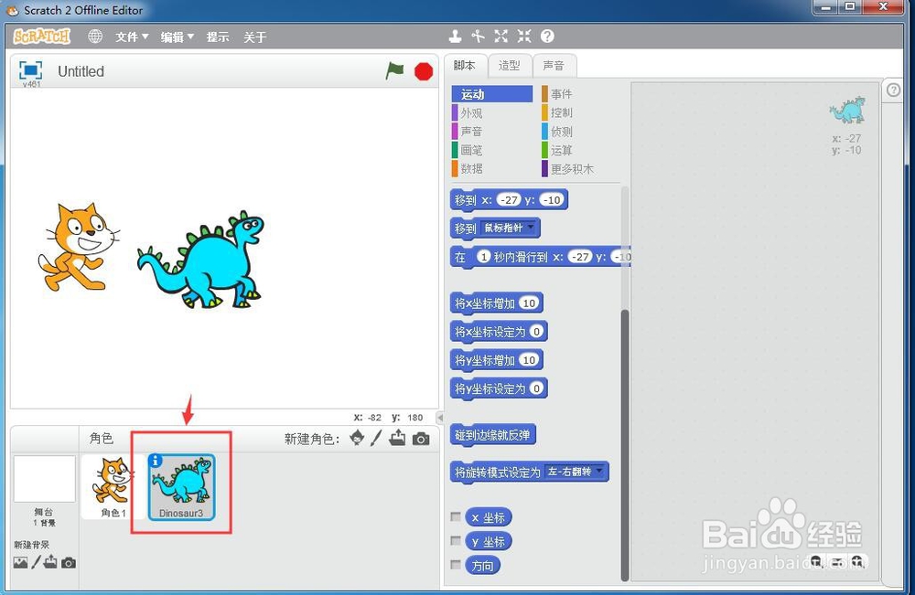Select the Delete scissors tool
This screenshot has width=915, height=595.
tap(478, 37)
